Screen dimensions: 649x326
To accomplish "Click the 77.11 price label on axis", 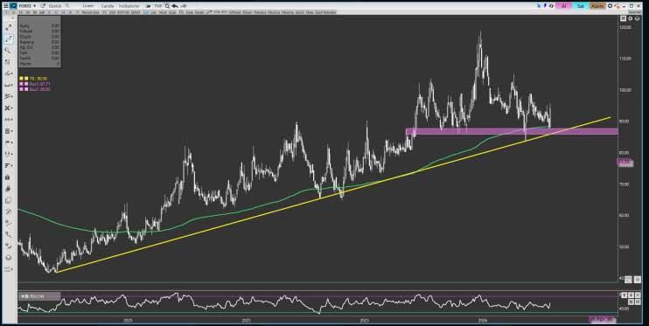I will point(625,163).
